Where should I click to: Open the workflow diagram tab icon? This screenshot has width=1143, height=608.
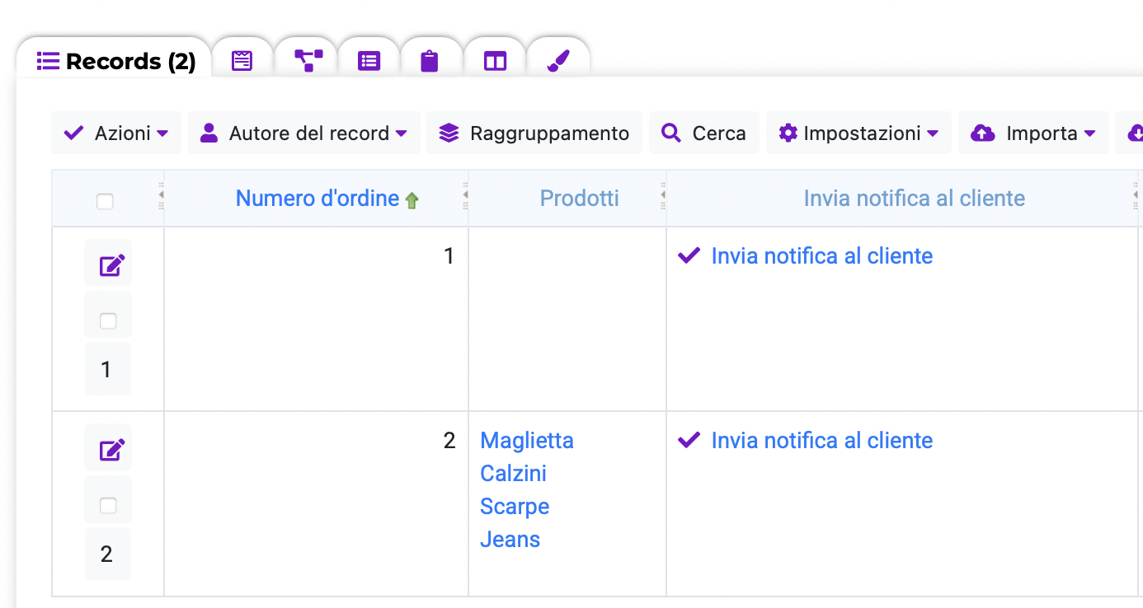pos(308,61)
